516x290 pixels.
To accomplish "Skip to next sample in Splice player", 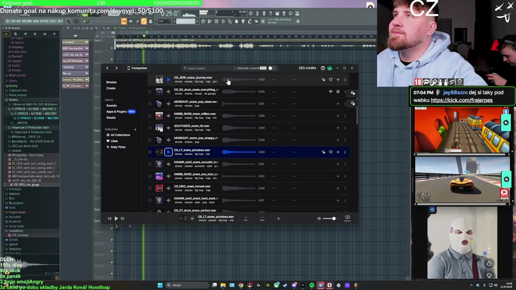I will pos(123,218).
